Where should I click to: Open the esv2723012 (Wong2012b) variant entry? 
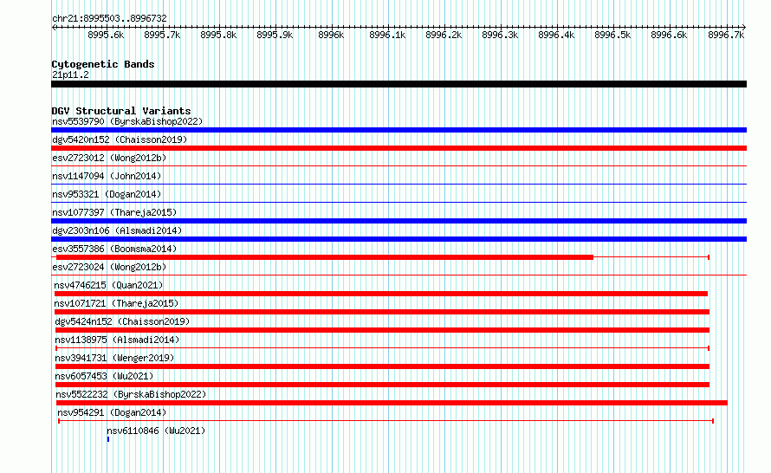(109, 158)
